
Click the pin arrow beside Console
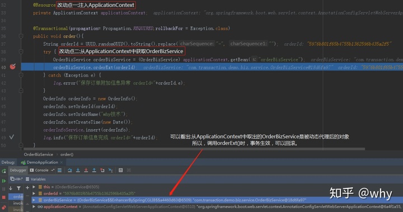coord(53,170)
